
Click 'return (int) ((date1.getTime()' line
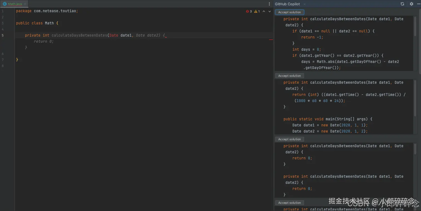click(x=349, y=95)
